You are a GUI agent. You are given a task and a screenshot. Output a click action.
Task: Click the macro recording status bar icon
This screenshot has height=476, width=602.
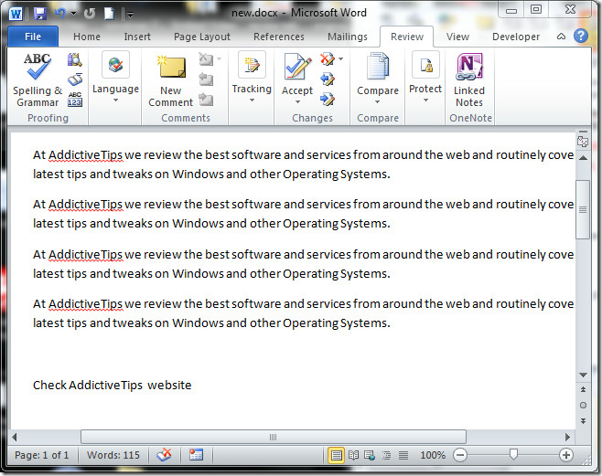coord(196,455)
